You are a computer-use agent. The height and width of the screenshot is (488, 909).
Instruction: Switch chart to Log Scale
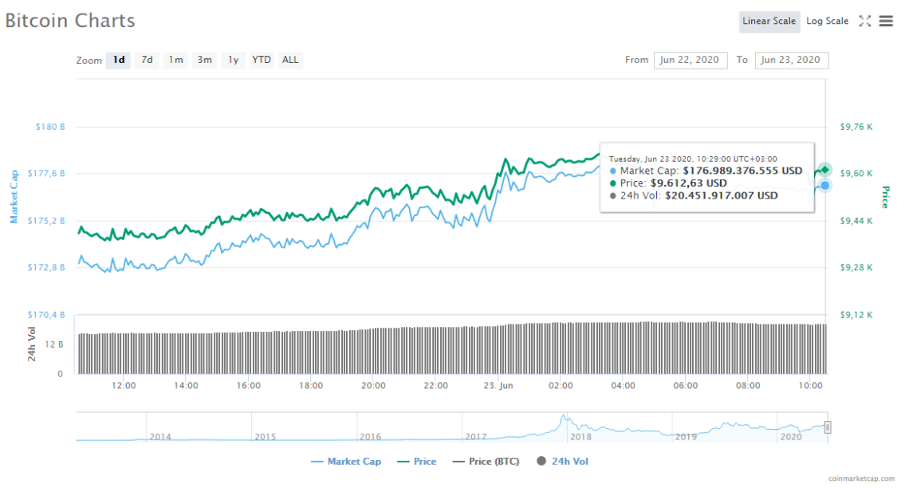[x=827, y=22]
